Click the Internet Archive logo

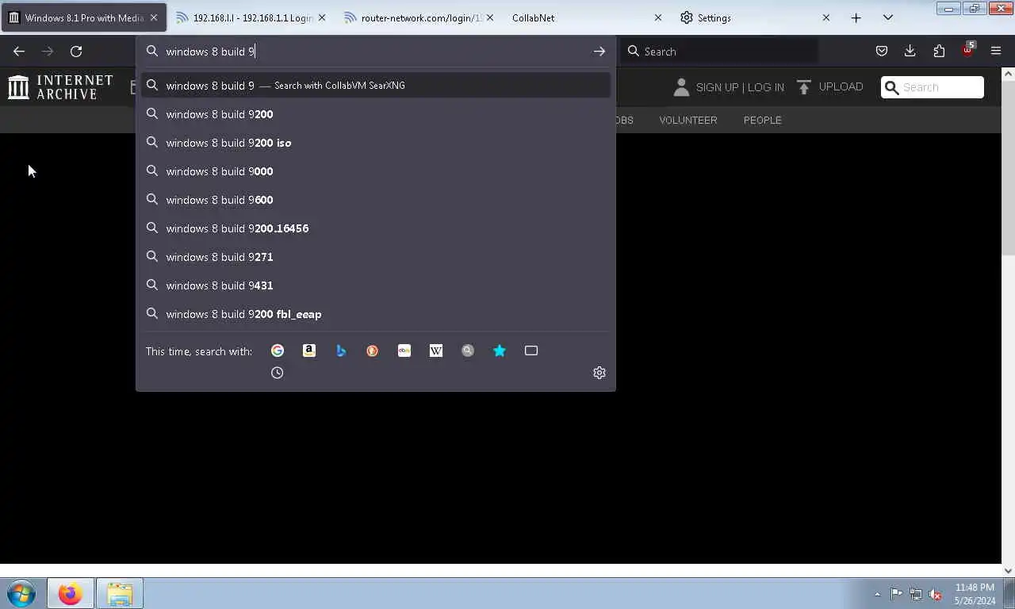click(x=60, y=87)
